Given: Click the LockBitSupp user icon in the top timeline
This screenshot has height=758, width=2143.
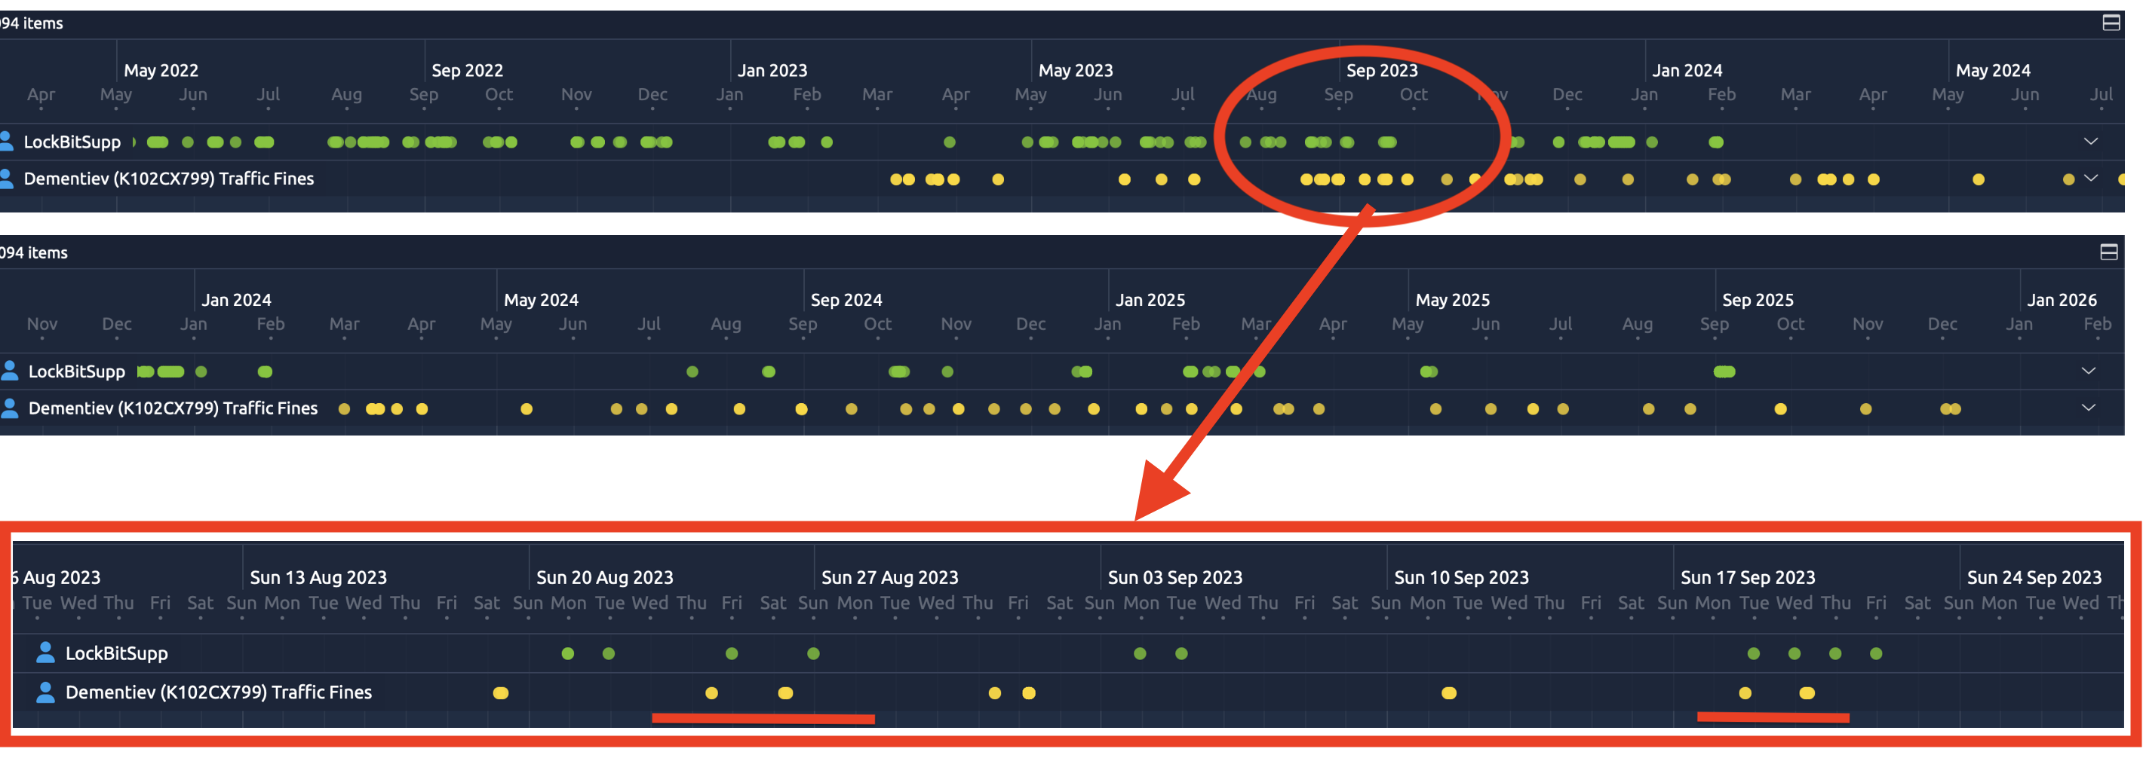Looking at the screenshot, I should tap(7, 142).
